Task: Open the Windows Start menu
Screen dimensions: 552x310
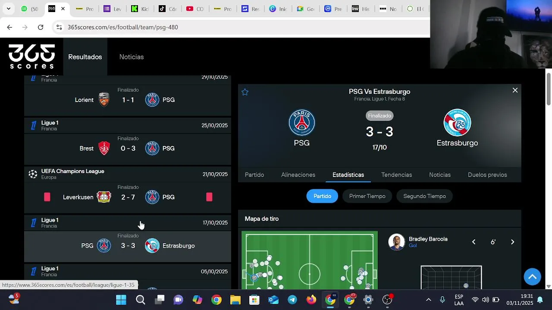Action: [121, 300]
